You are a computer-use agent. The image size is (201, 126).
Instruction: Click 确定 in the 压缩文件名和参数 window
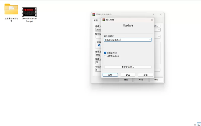coord(126,80)
